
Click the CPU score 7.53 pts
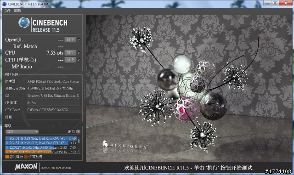pos(55,53)
